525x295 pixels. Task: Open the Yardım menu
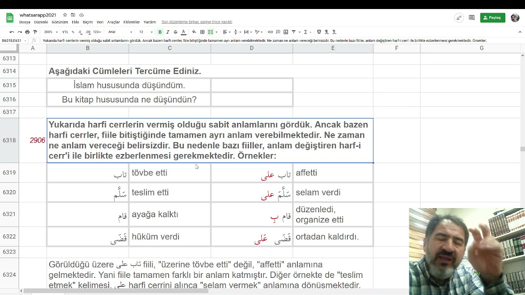(x=150, y=22)
